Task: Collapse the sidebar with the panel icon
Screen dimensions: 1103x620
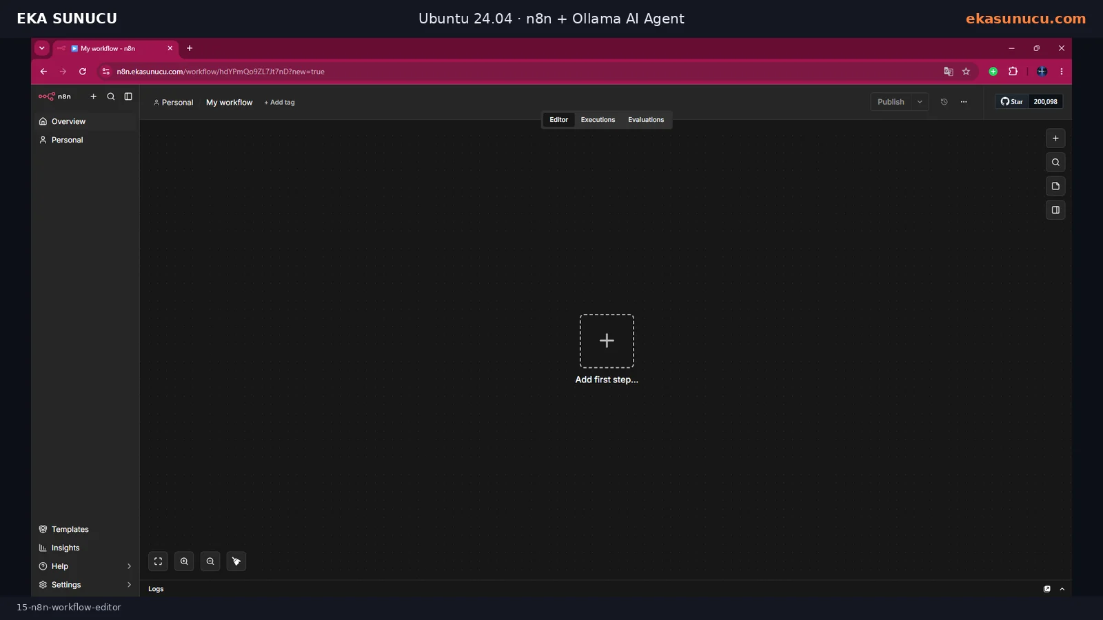Action: click(128, 96)
